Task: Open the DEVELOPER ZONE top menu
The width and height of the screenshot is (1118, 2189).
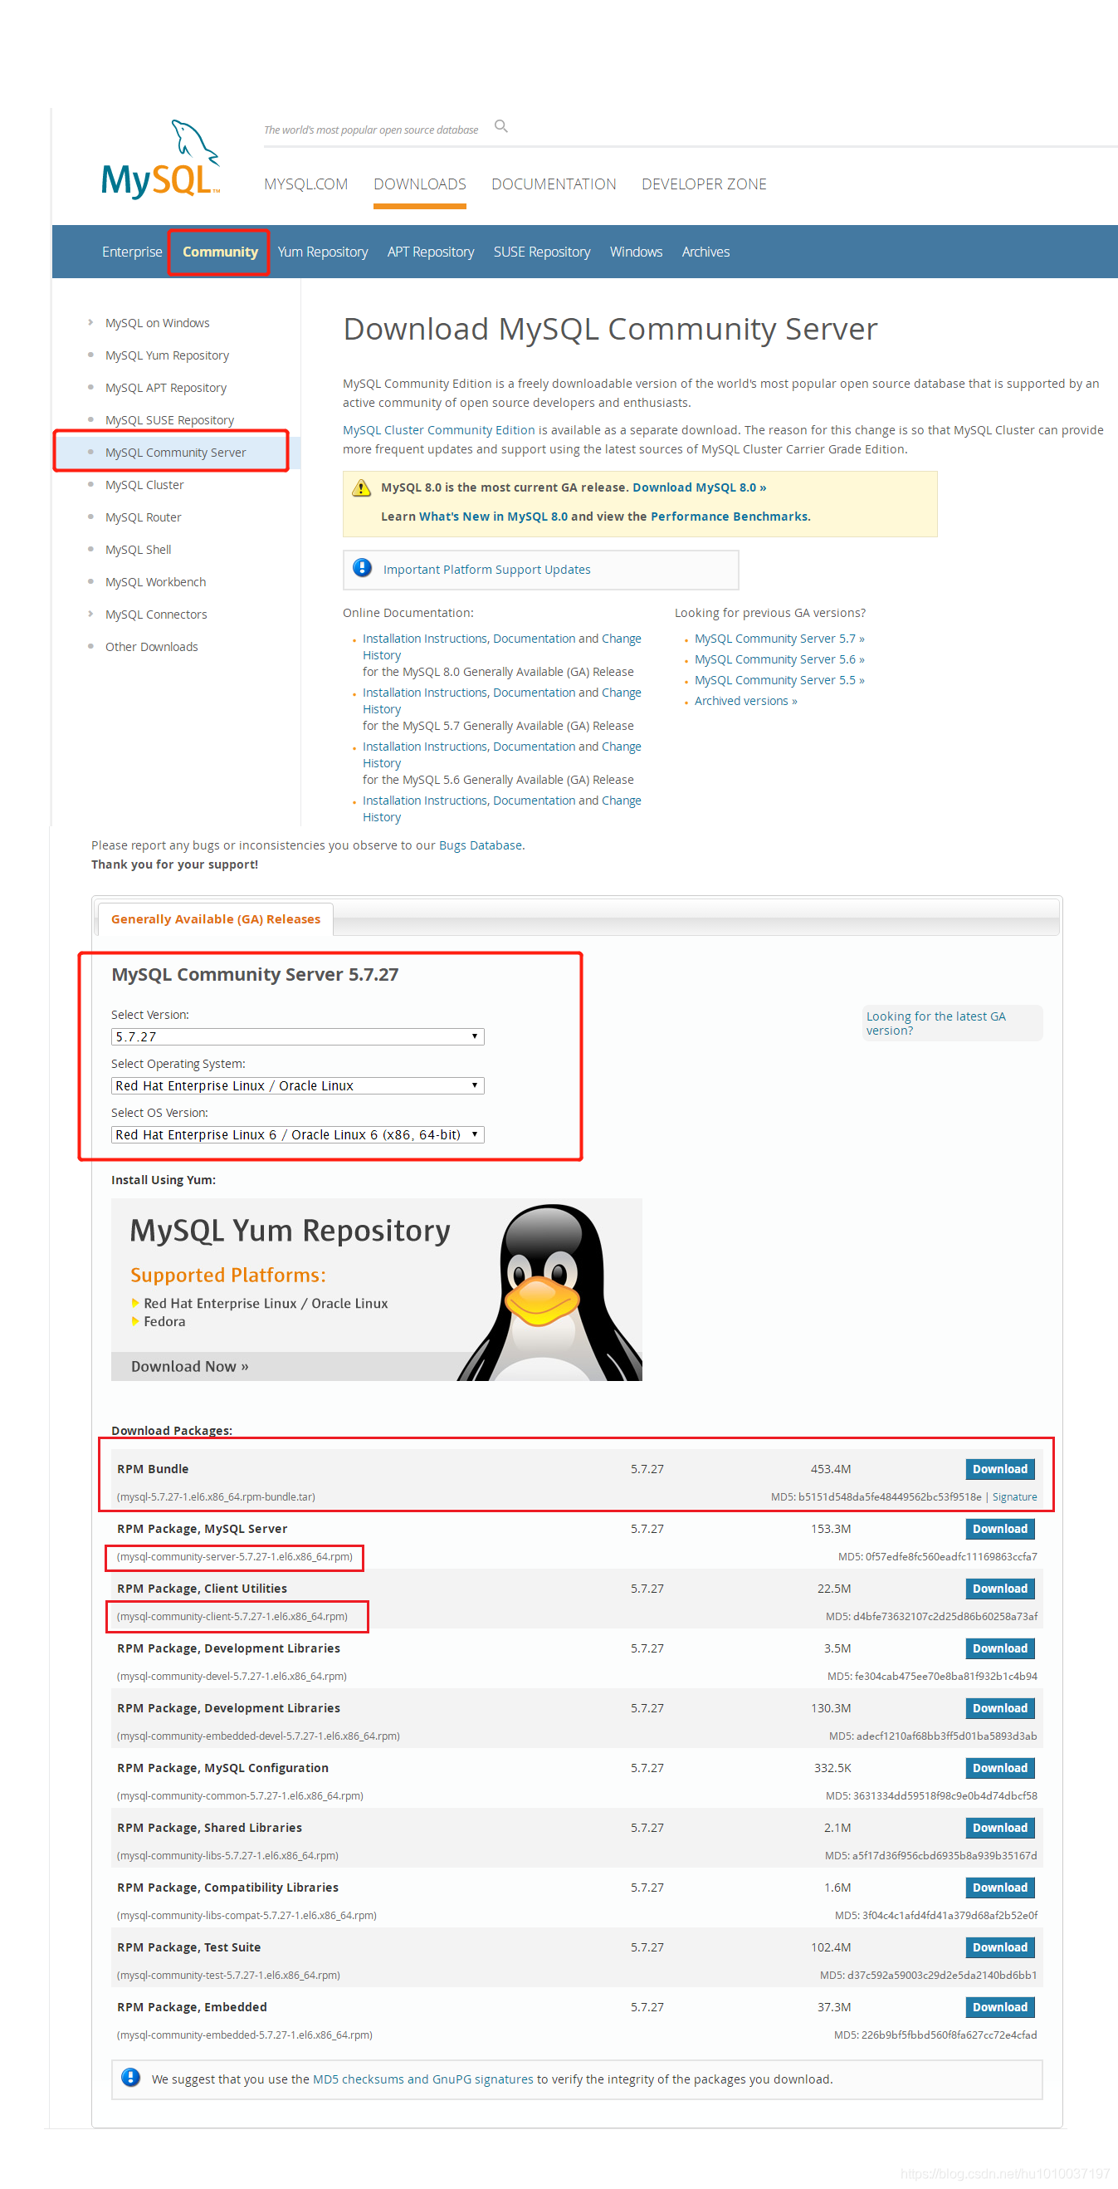Action: tap(705, 184)
